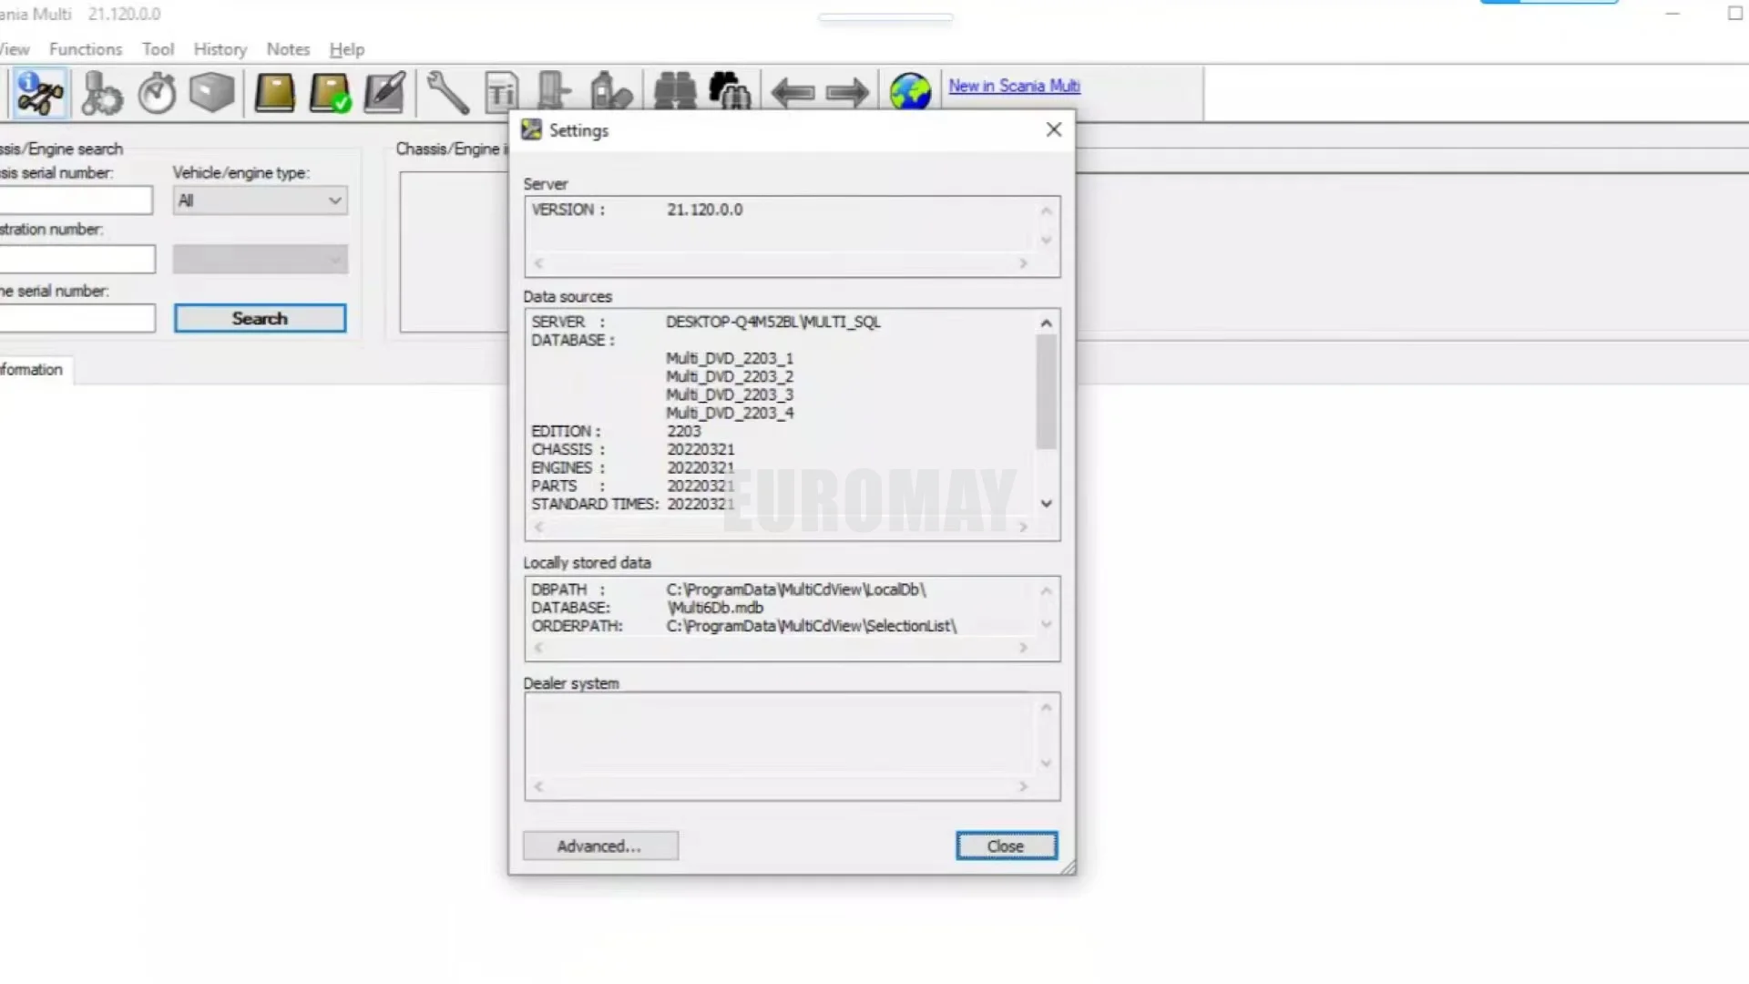Screen dimensions: 1749x984
Task: Open the engine parts piston-gear icon
Action: click(x=100, y=93)
